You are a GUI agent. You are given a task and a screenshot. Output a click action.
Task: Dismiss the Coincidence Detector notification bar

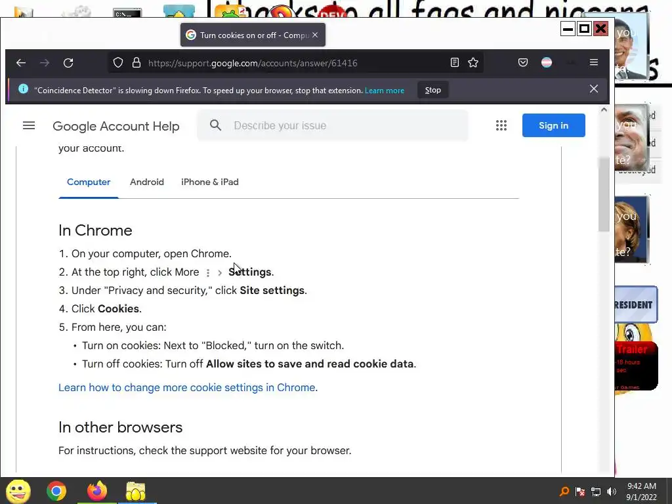tap(593, 89)
